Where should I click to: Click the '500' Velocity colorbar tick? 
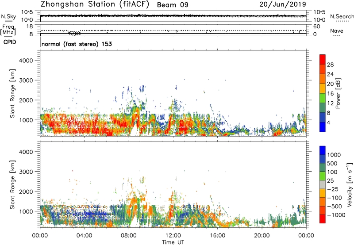(x=332, y=163)
